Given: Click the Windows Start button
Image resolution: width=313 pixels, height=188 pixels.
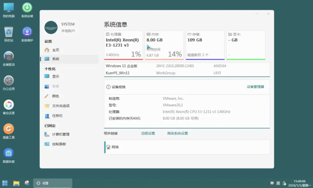Looking at the screenshot, I should (x=5, y=183).
